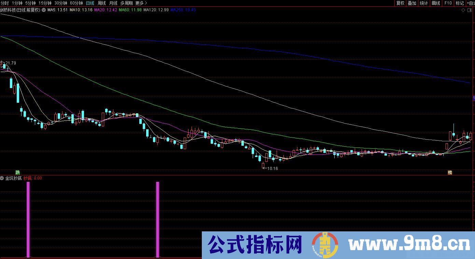Select the 标记 (mark) tool
This screenshot has width=475, height=259.
(460, 3)
